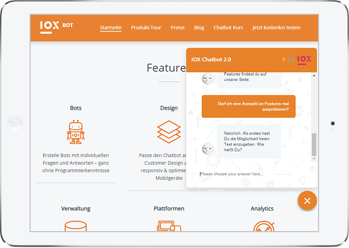Go to Produkt-Tour page
The image size is (349, 248).
(146, 27)
